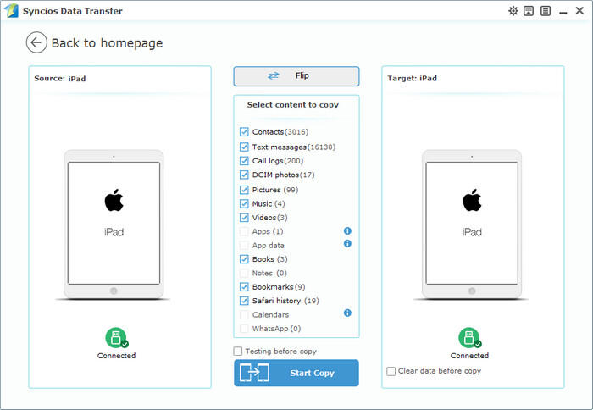This screenshot has height=410, width=593.
Task: Go Back to homepage link text
Action: click(x=107, y=43)
